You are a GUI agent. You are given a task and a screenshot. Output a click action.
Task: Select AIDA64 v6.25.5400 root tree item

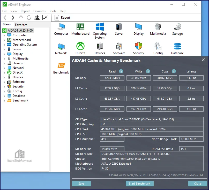(18, 31)
